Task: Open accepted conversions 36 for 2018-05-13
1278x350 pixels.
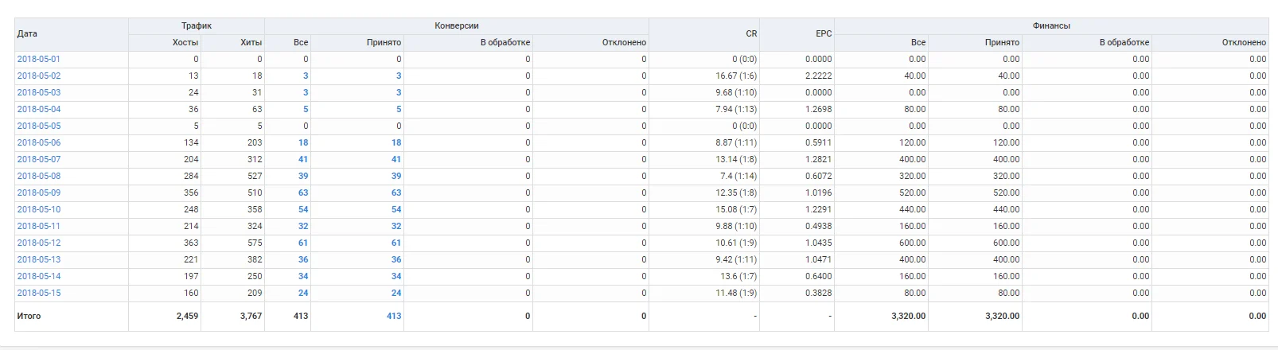Action: (x=396, y=259)
